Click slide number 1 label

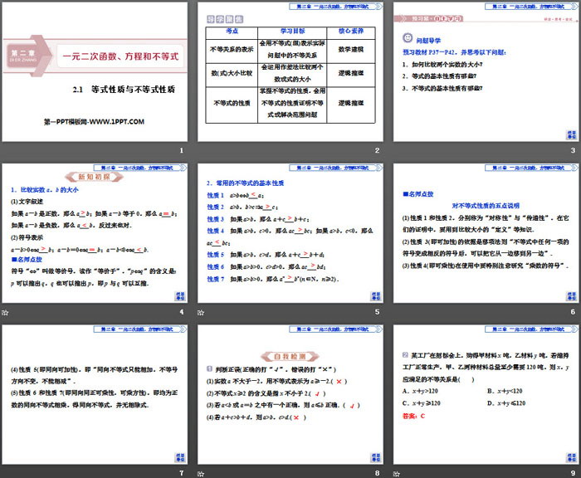tap(181, 150)
